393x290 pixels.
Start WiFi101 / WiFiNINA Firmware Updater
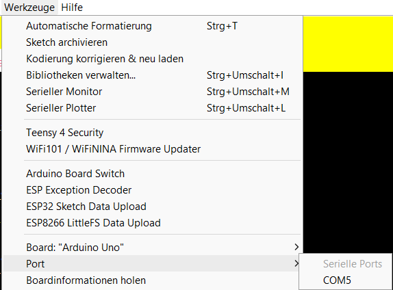(153, 149)
